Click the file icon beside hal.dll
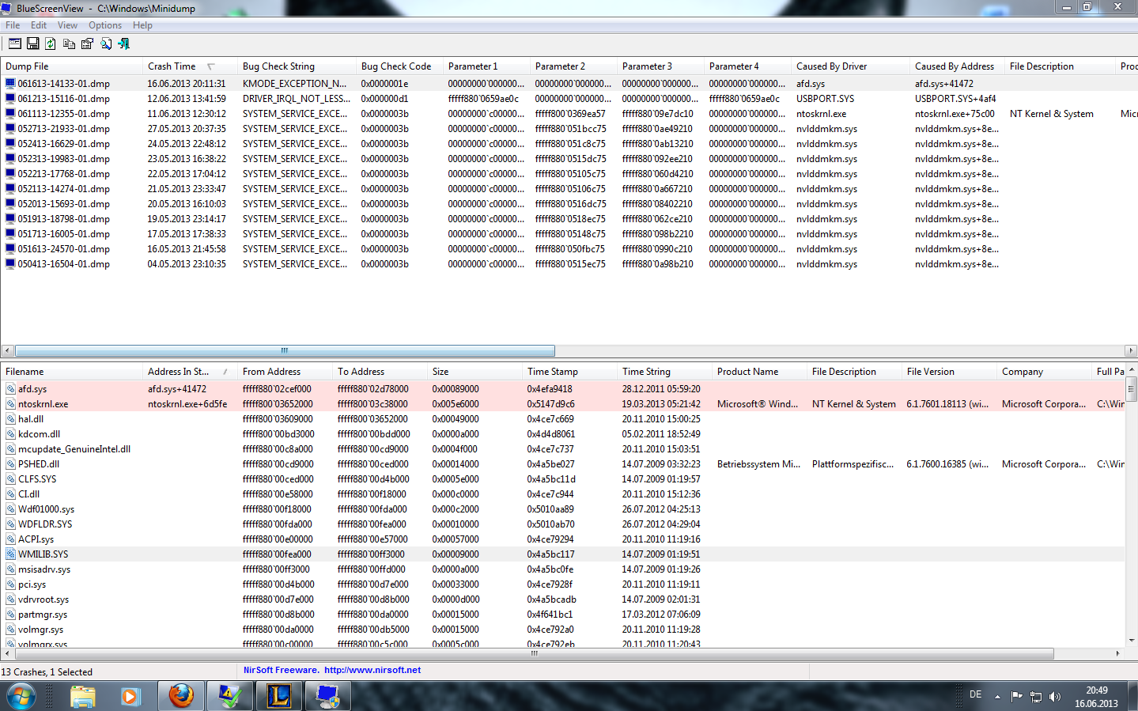This screenshot has width=1138, height=711. coord(10,419)
